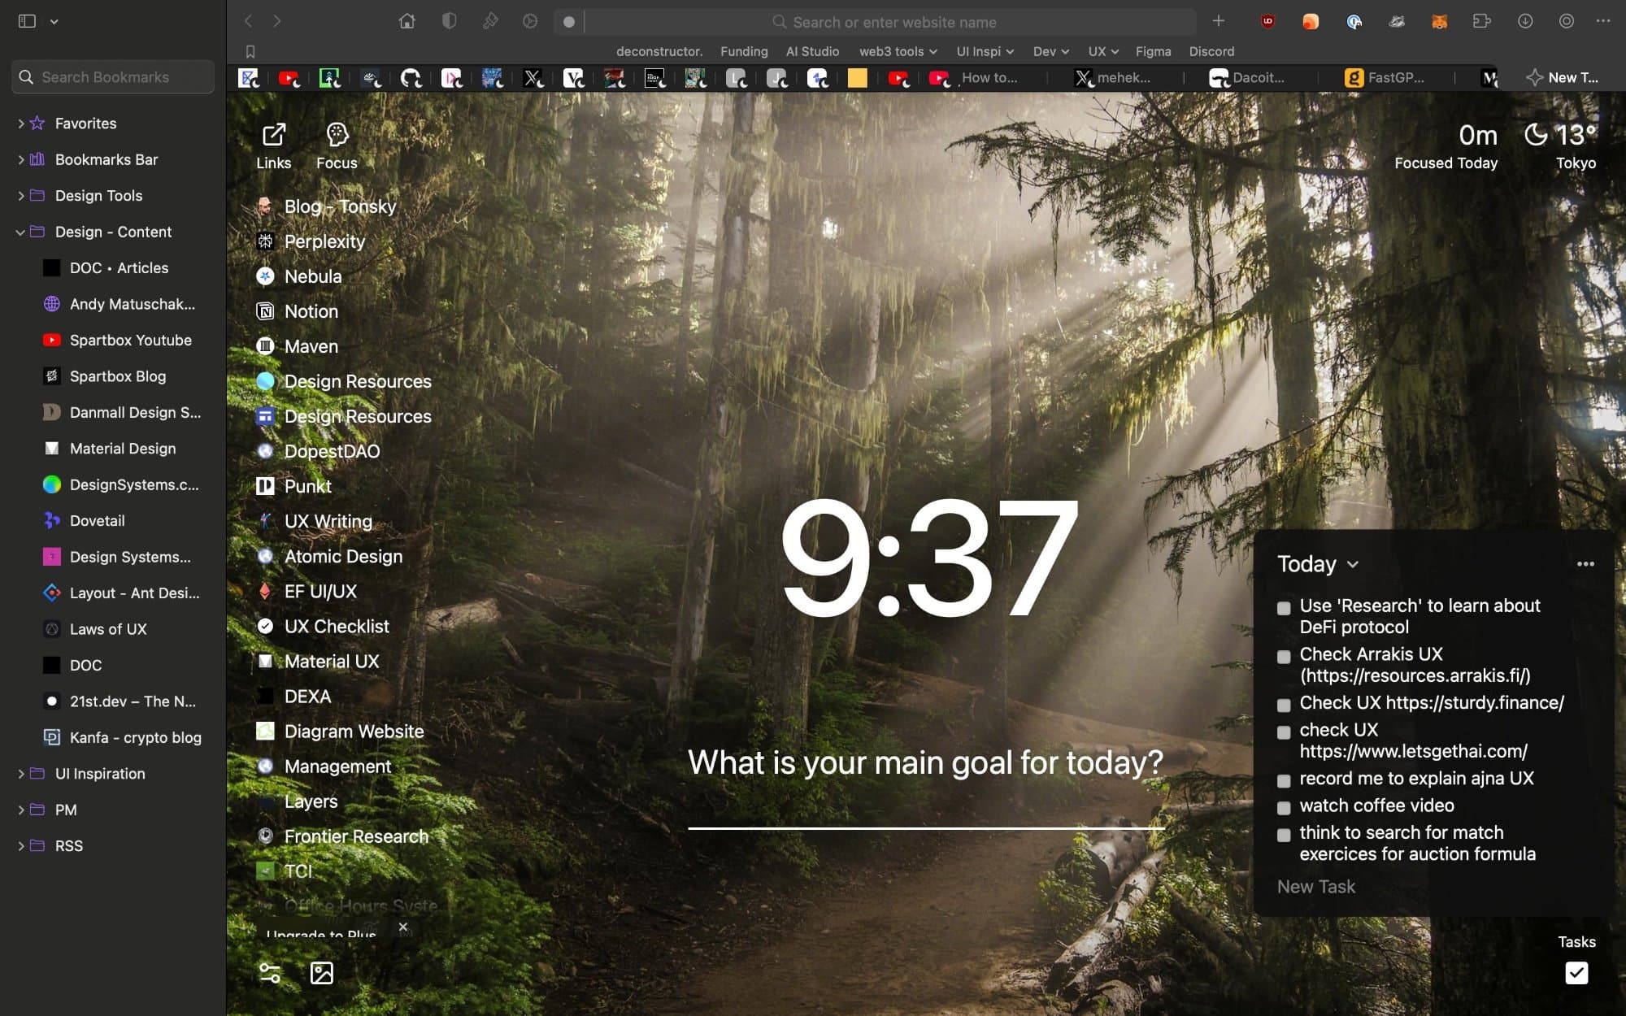Open the Perplexity link
1626x1016 pixels.
[x=324, y=241]
